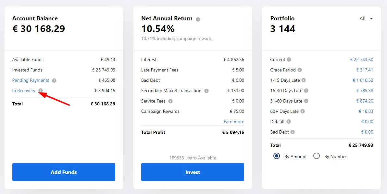
Task: Click 1-15 Days Late info icon
Action: tap(304, 80)
